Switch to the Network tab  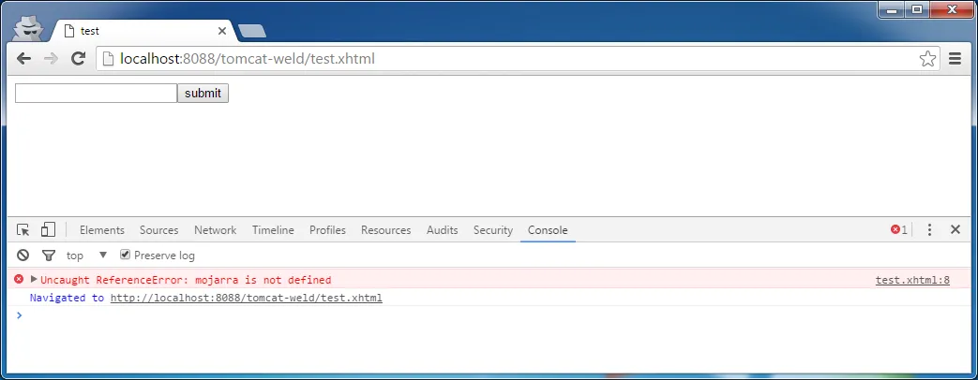[215, 230]
